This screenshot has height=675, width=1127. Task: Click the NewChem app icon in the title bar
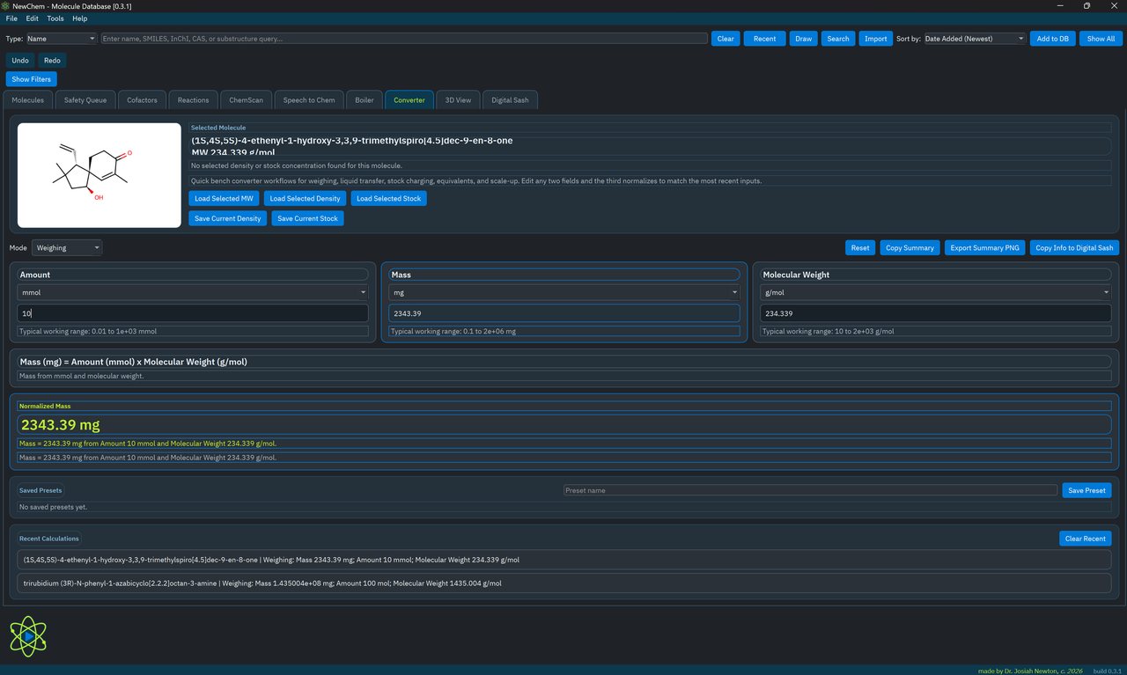[7, 5]
